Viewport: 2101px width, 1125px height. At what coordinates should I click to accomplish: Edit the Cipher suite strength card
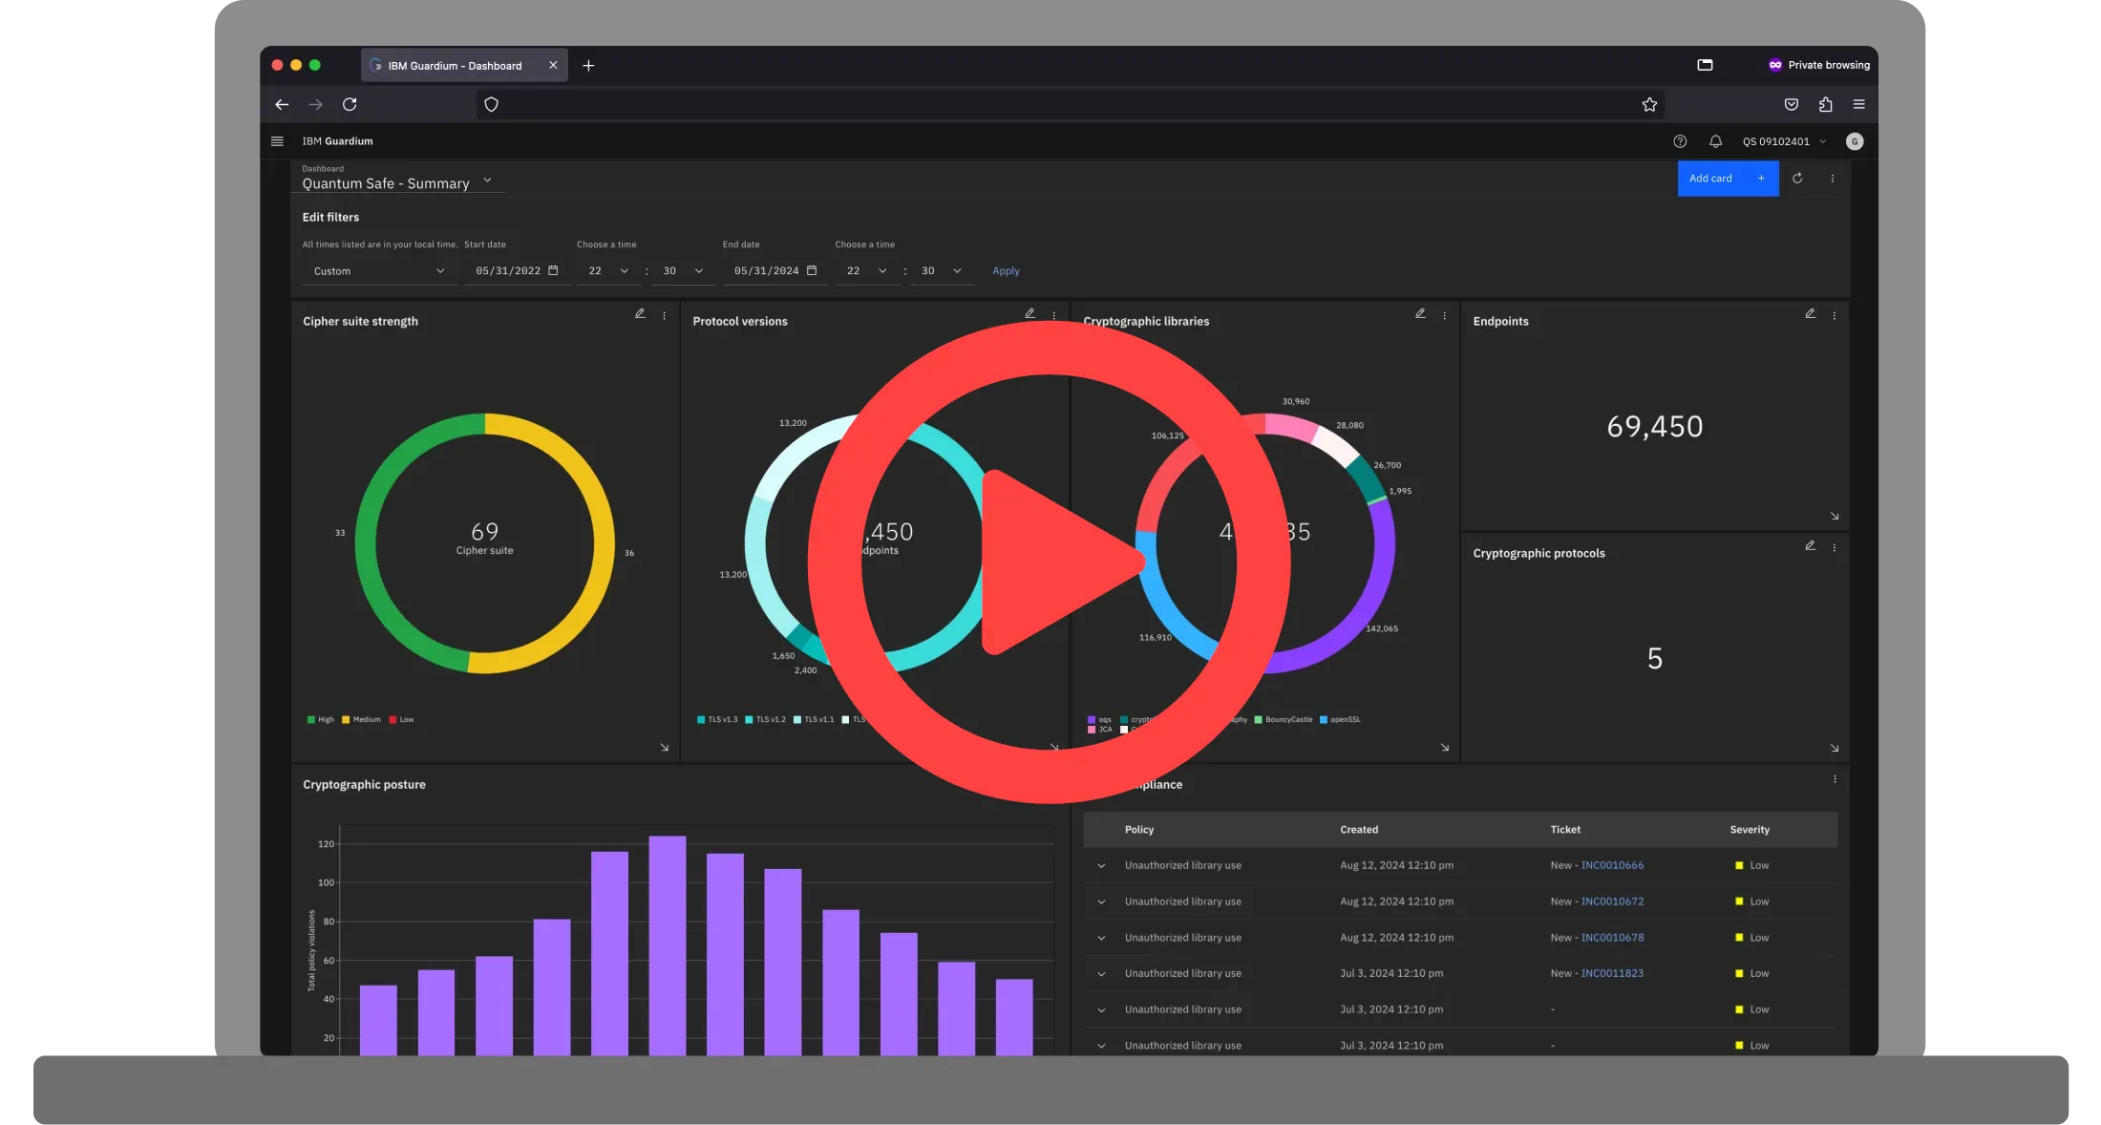click(640, 313)
